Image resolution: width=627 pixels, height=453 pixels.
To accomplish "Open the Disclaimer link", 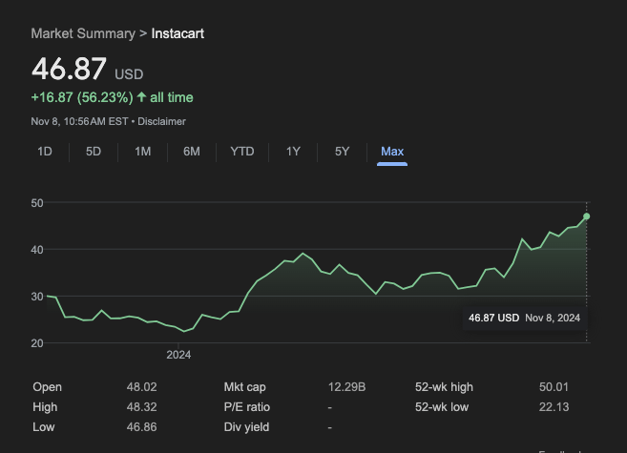I will (163, 121).
